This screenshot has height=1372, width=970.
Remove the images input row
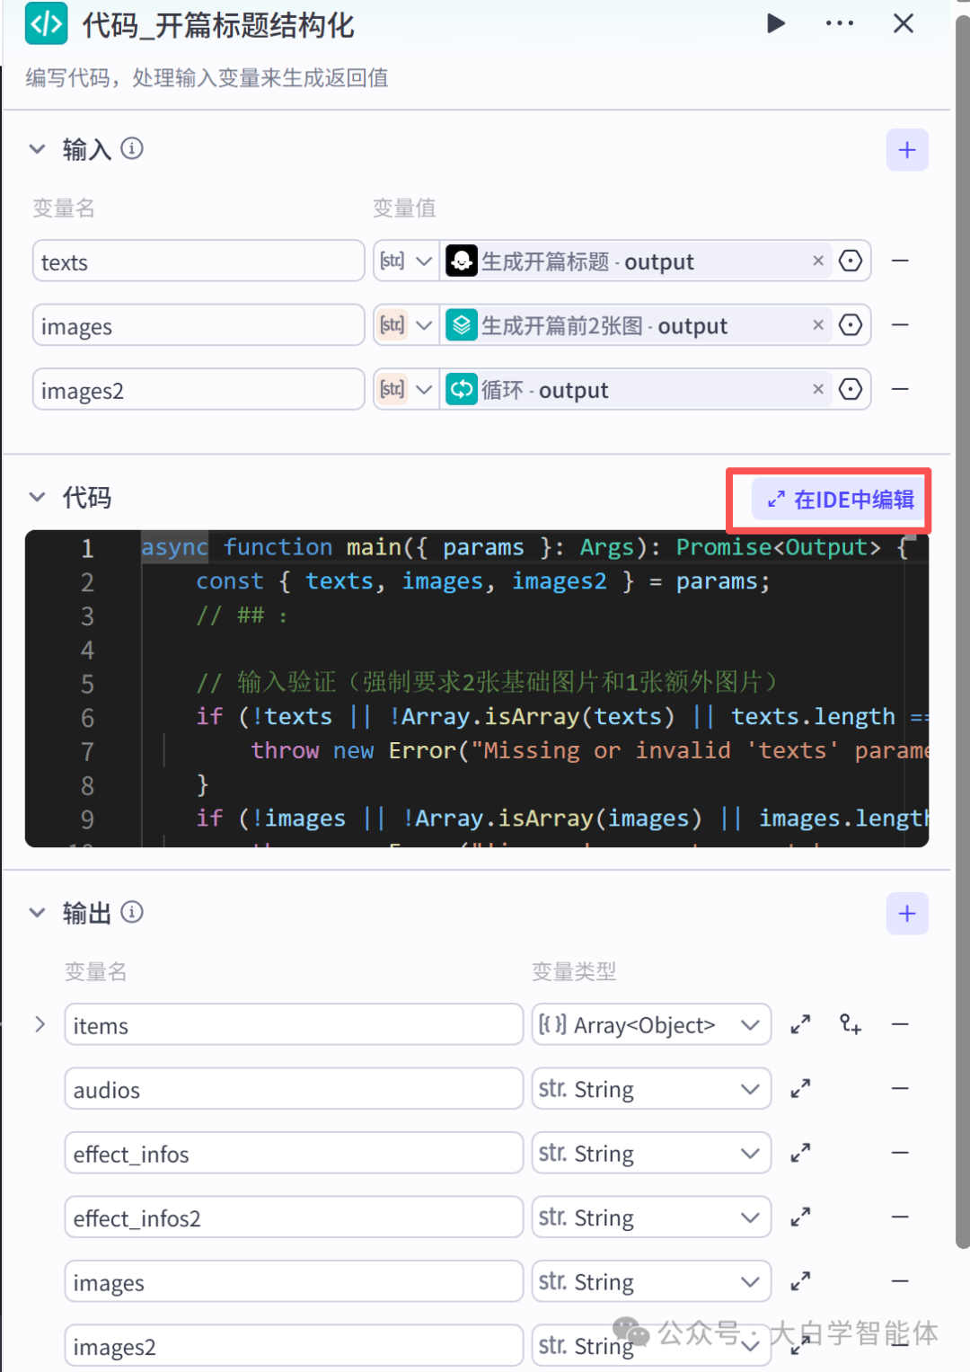click(x=900, y=325)
